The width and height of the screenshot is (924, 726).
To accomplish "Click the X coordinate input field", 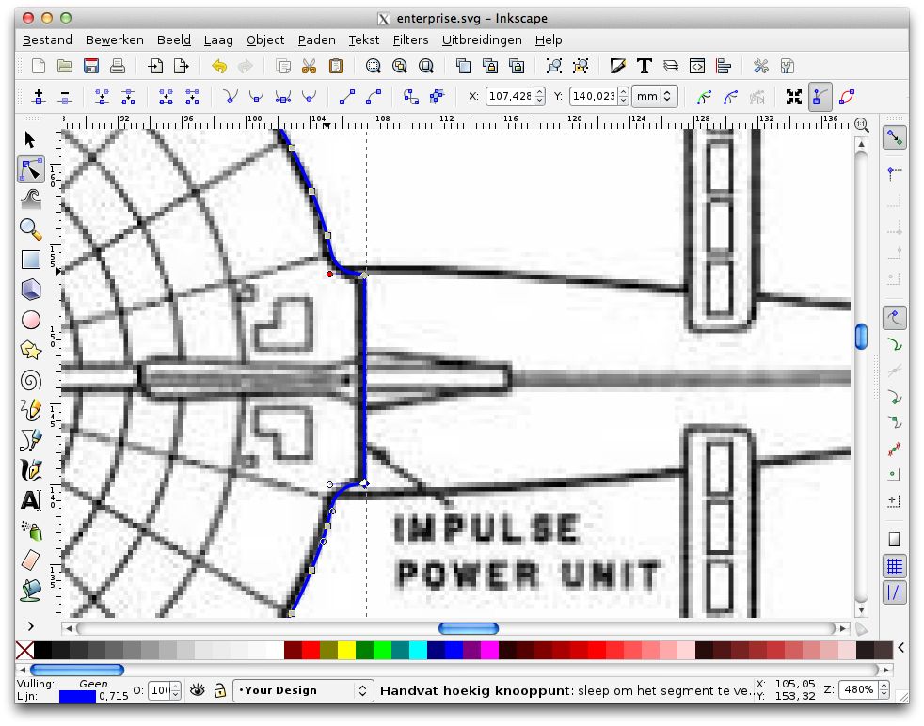I will (x=510, y=96).
